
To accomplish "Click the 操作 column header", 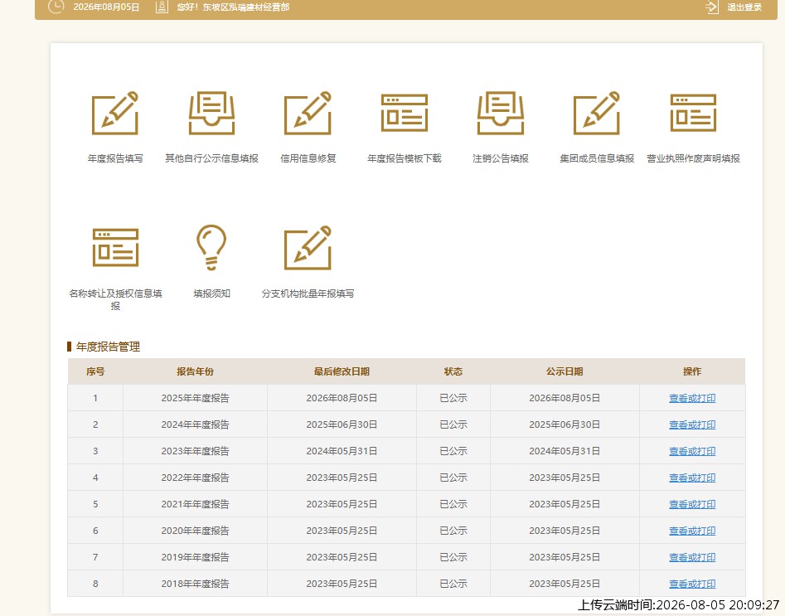I will (x=692, y=371).
